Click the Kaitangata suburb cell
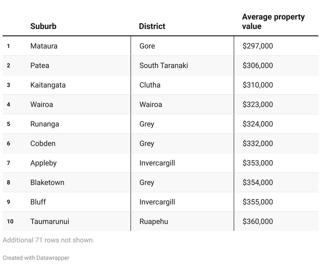This screenshot has width=321, height=264. click(48, 85)
